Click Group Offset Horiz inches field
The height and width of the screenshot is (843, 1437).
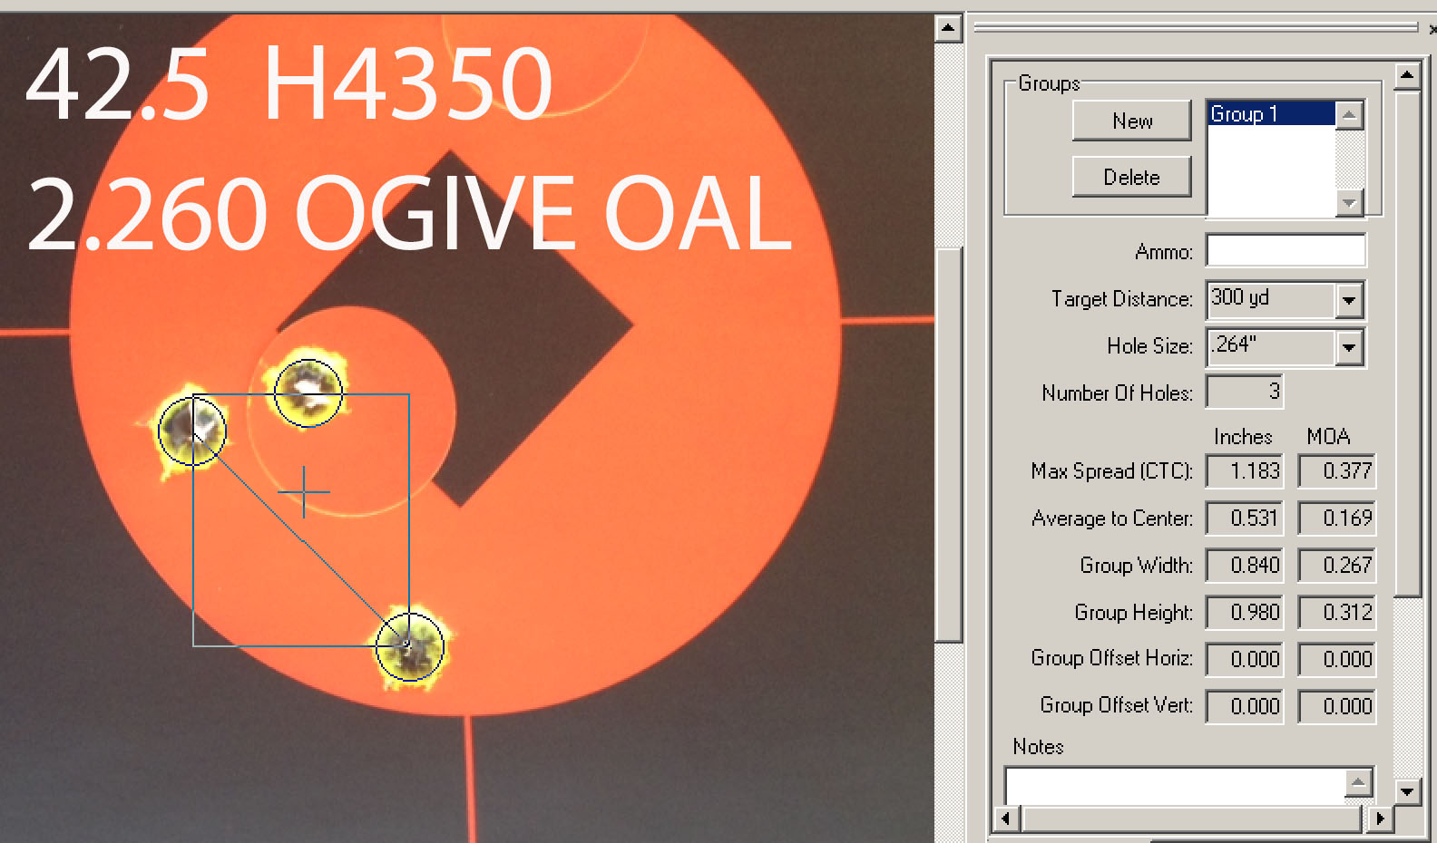(1244, 660)
